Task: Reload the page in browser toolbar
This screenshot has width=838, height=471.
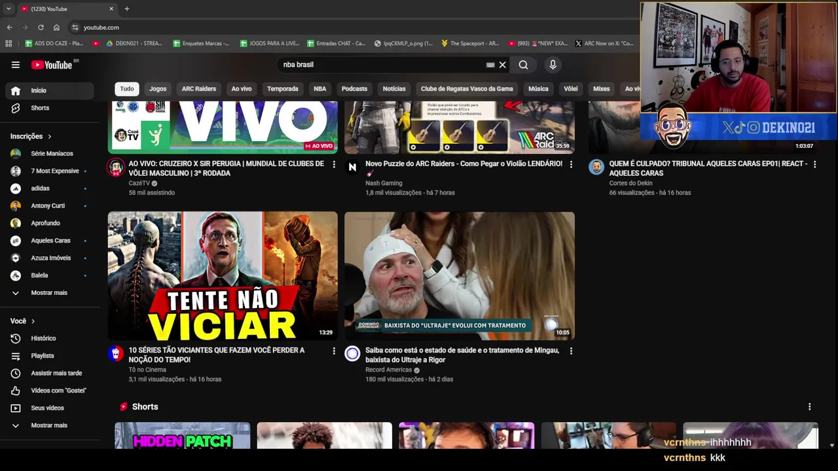Action: (41, 27)
